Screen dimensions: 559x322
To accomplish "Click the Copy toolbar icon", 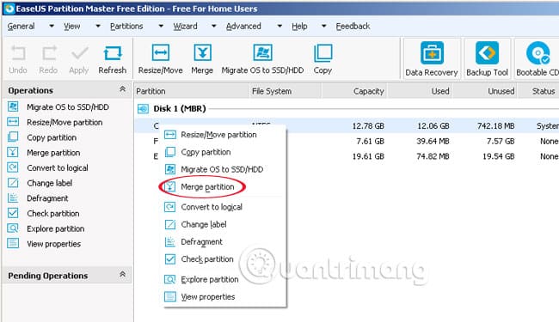I will pyautogui.click(x=323, y=52).
